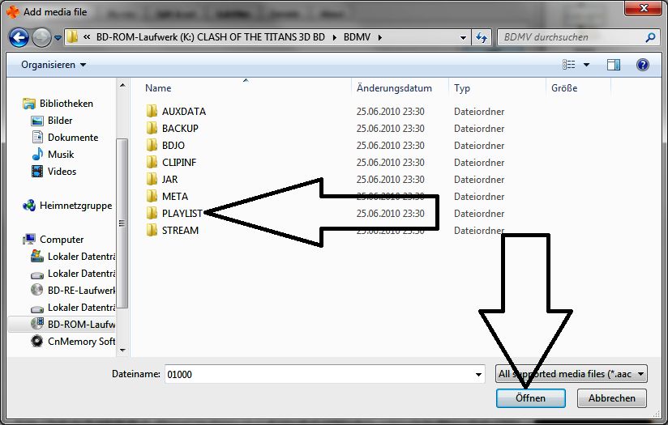
Task: Open the recent locations dropdown arrow
Action: tap(58, 38)
